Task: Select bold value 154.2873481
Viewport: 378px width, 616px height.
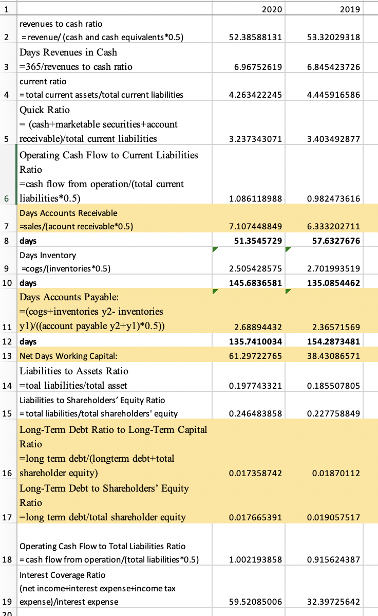Action: (324, 340)
